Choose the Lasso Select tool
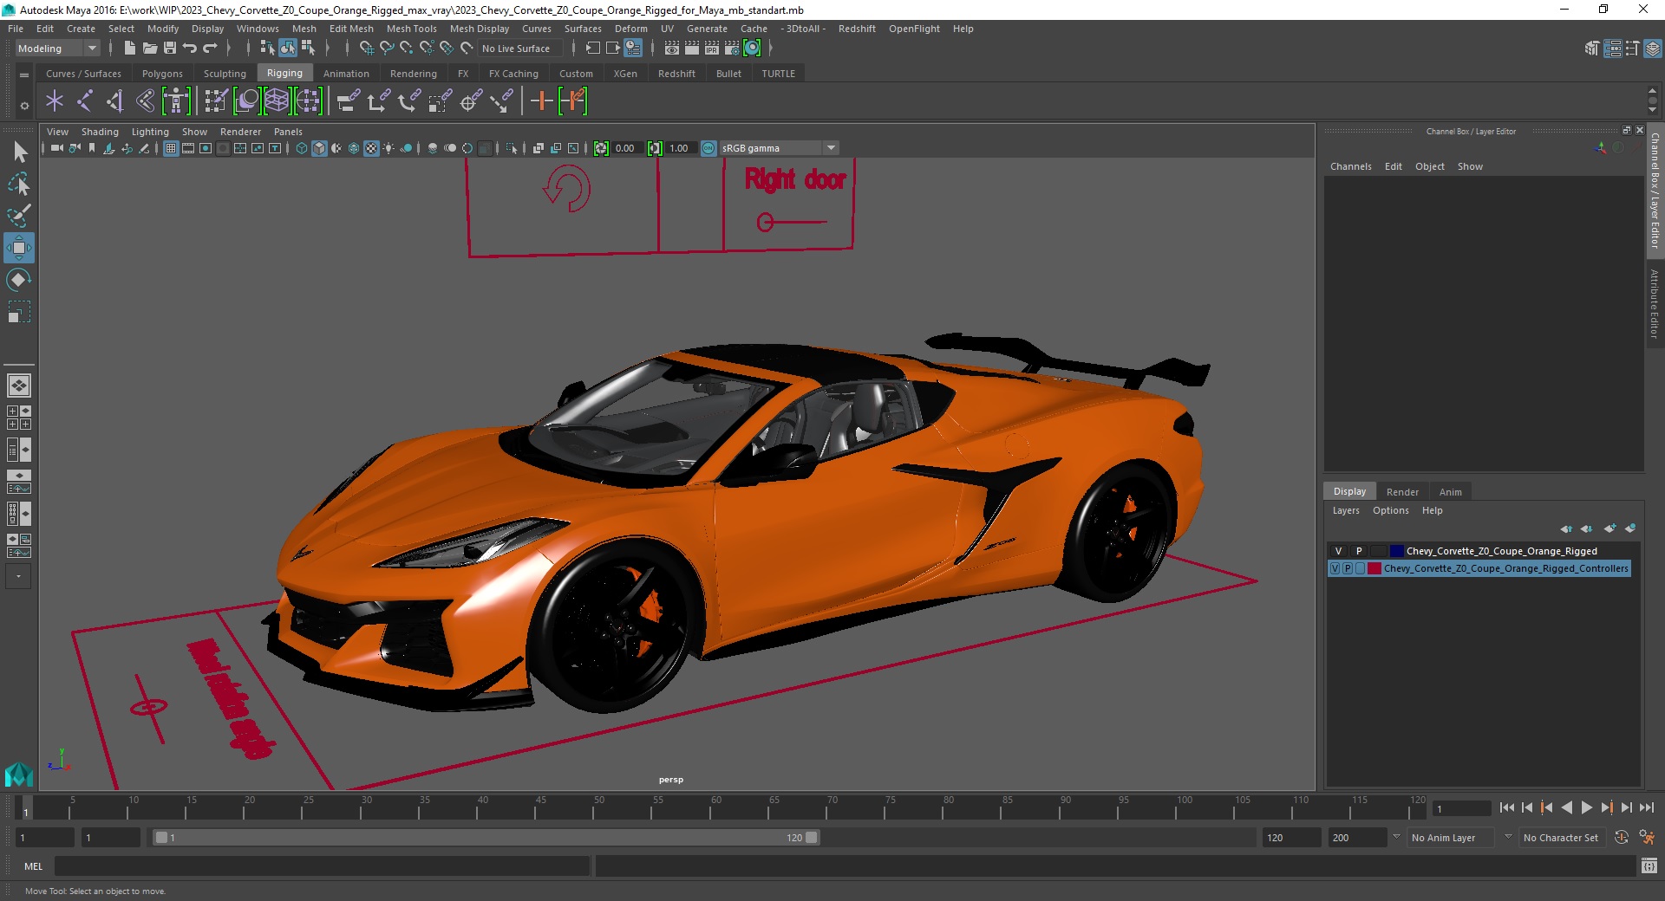Image resolution: width=1665 pixels, height=901 pixels. (19, 184)
